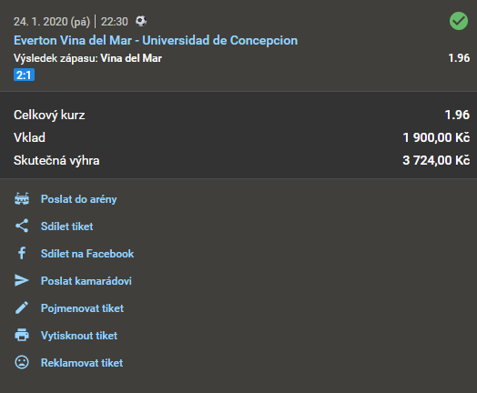Viewport: 477px width, 393px height.
Task: Choose the Sdílet tiket menu entry
Action: click(67, 227)
